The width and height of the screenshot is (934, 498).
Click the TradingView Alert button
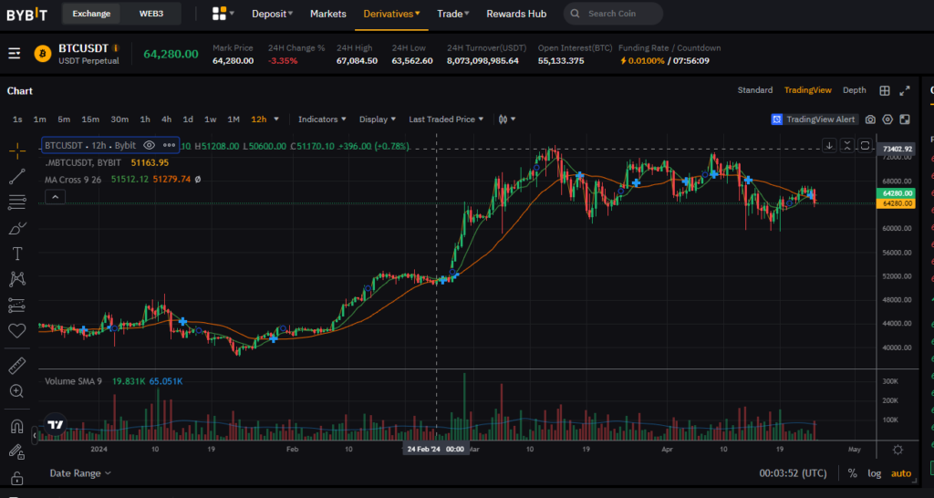[815, 119]
